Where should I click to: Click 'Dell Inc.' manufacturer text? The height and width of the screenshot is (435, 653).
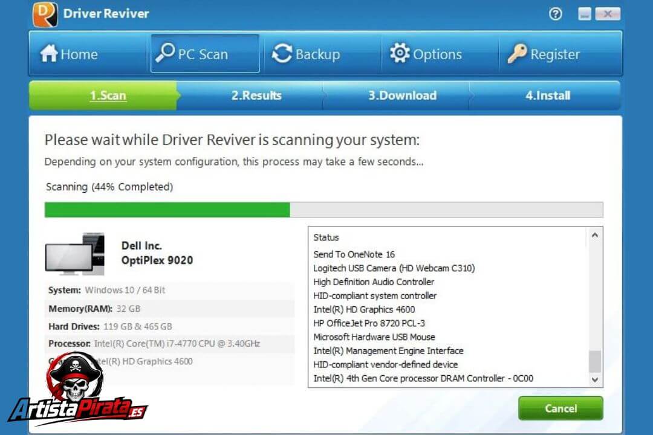coord(141,246)
